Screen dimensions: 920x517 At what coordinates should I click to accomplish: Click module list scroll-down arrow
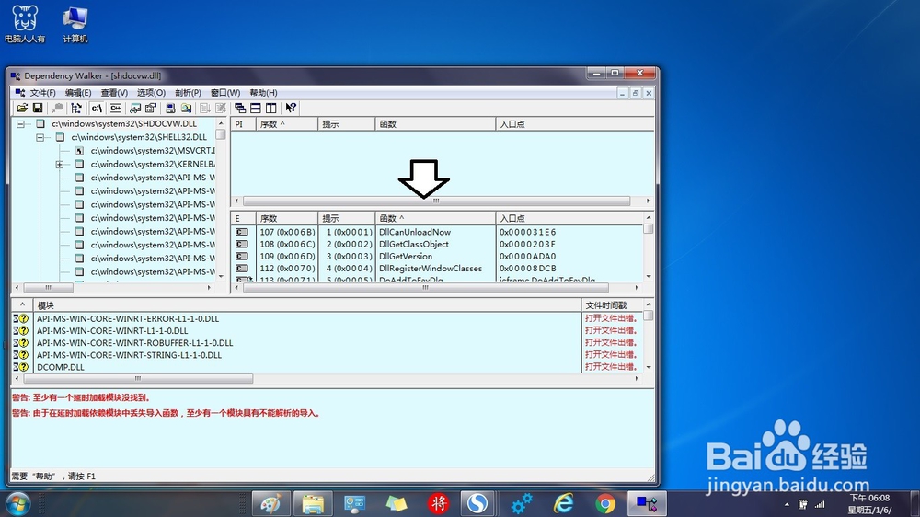click(x=649, y=367)
